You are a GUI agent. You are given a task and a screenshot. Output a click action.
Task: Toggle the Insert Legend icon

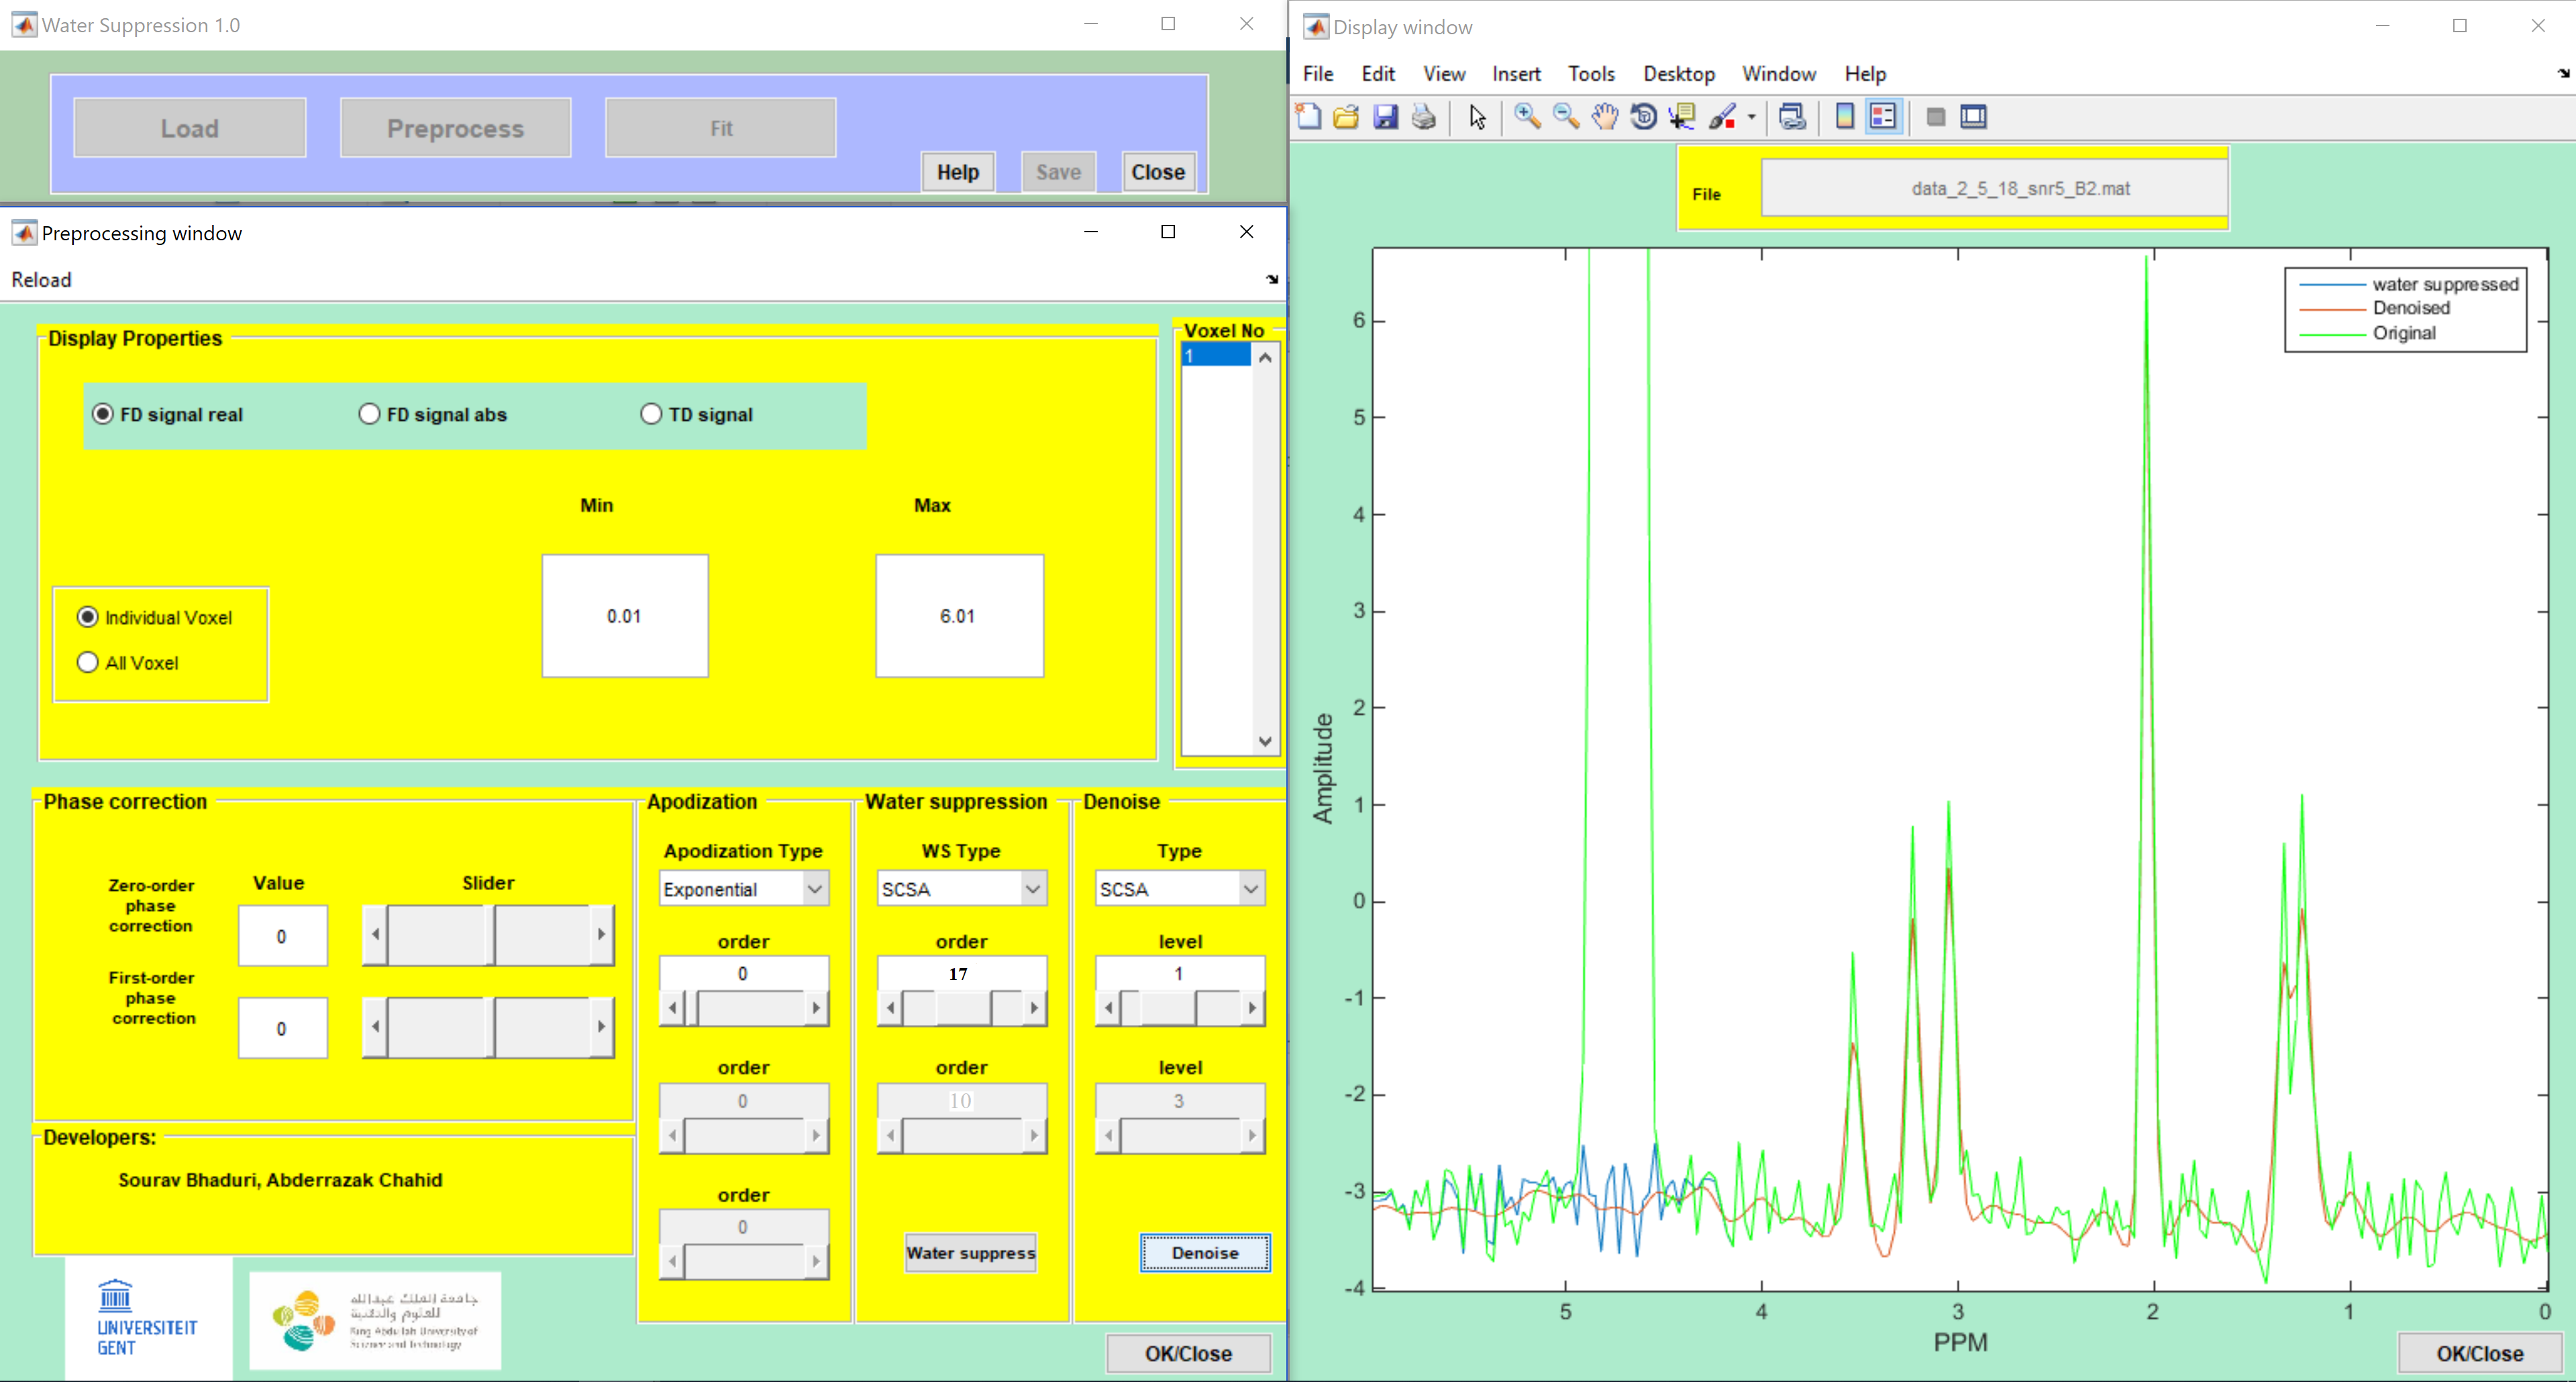tap(1883, 117)
